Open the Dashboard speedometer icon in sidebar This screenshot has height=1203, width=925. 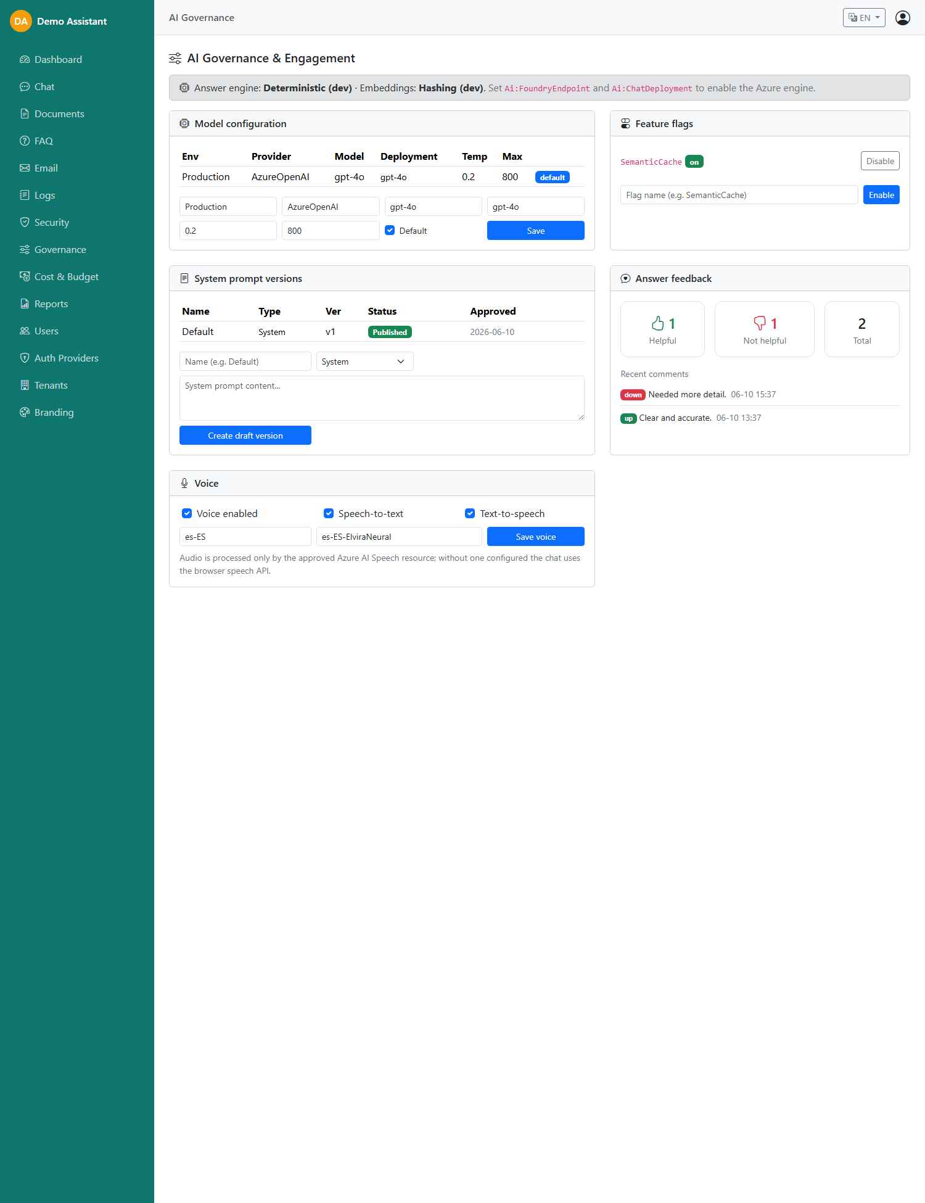25,60
